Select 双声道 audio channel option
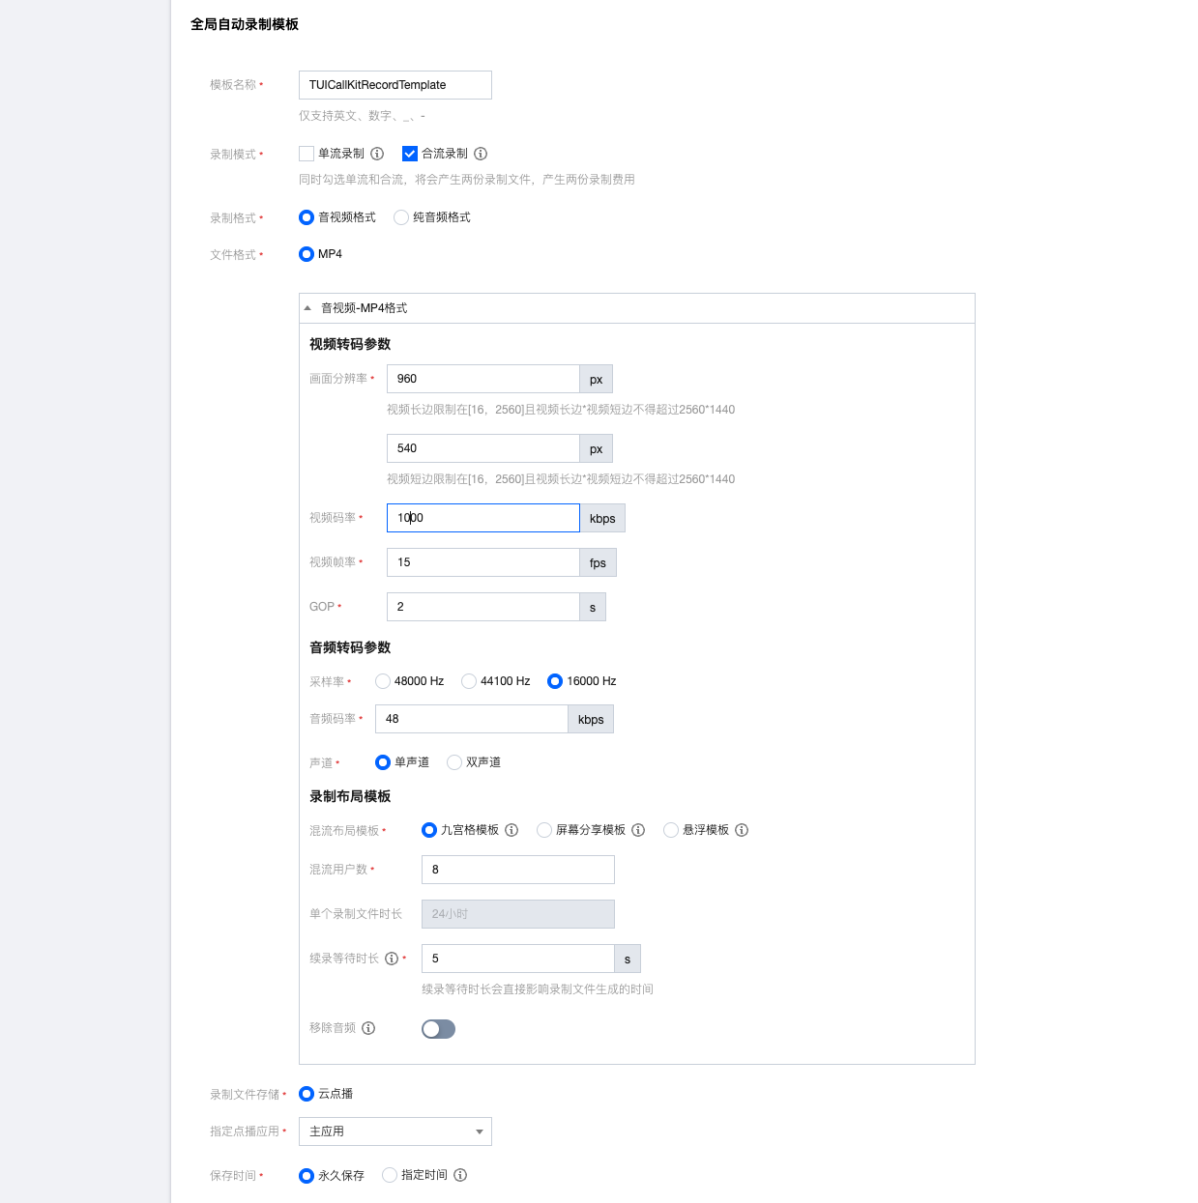This screenshot has width=1198, height=1203. click(x=454, y=762)
